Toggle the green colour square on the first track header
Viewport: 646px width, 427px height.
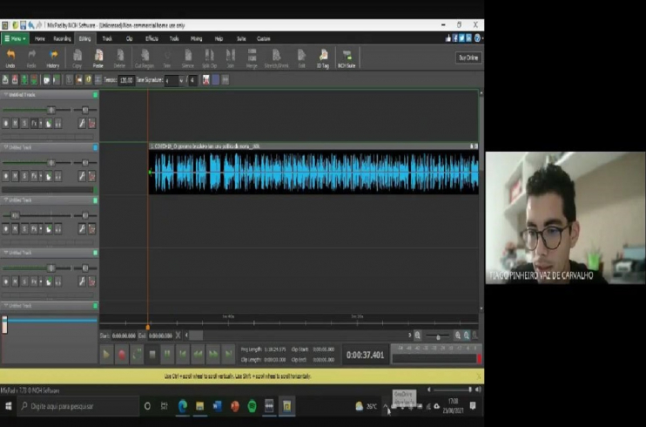coord(95,95)
